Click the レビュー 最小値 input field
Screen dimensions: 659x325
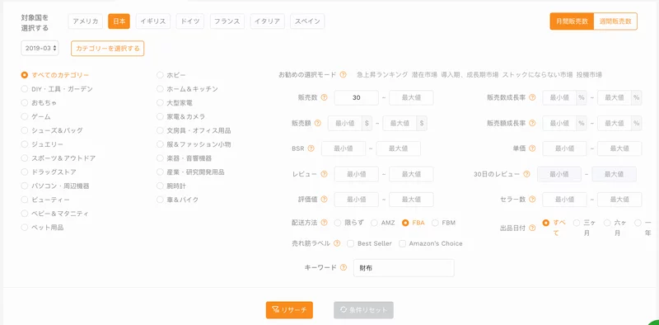click(x=357, y=174)
